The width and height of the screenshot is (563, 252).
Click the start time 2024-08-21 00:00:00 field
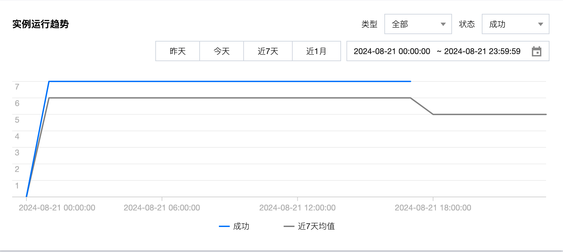[x=392, y=51]
